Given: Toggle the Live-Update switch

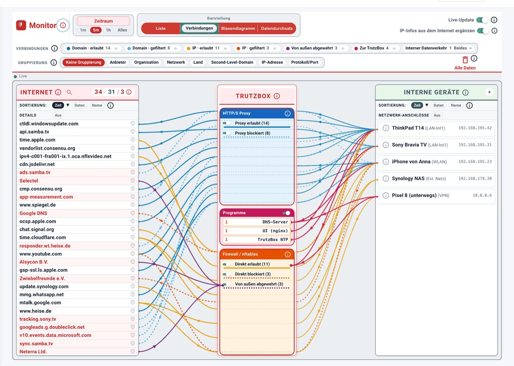Looking at the screenshot, I should click(482, 20).
